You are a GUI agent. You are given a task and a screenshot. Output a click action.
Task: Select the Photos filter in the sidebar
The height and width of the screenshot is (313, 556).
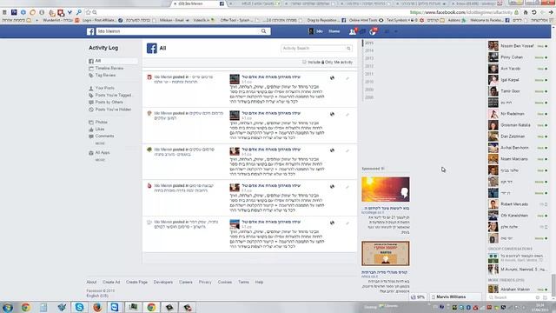(x=101, y=122)
